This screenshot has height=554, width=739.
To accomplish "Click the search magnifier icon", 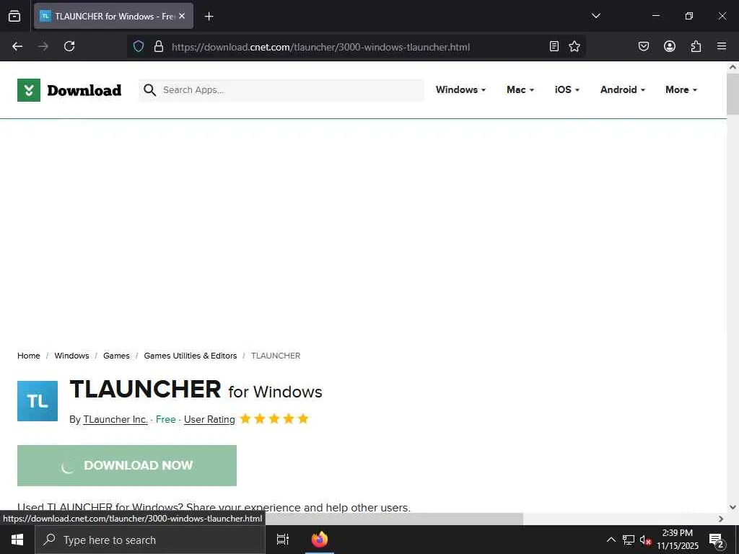I will (x=150, y=90).
